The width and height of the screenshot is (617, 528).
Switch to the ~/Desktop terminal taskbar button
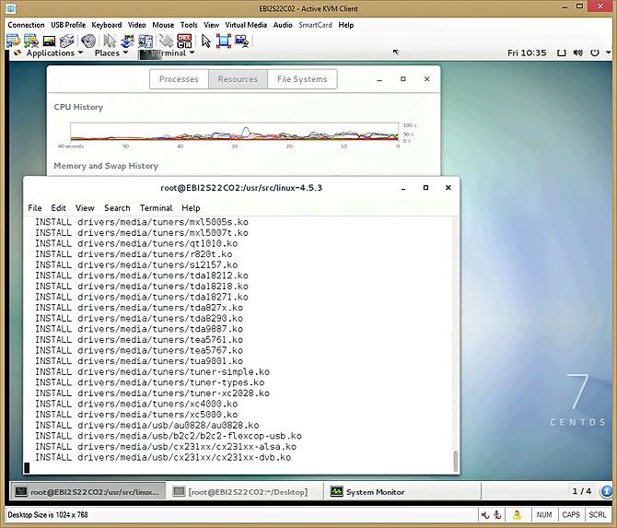click(246, 492)
